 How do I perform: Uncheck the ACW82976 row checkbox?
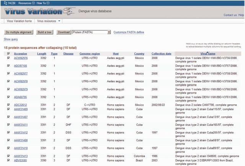pyautogui.click(x=8, y=58)
